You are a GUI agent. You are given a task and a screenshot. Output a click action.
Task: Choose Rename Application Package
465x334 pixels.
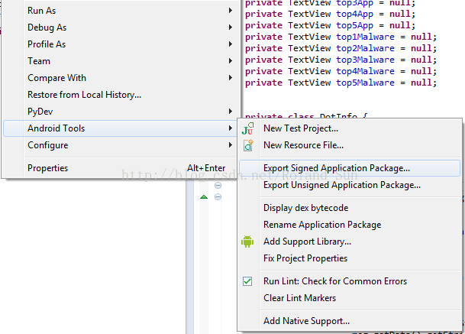[x=350, y=225]
